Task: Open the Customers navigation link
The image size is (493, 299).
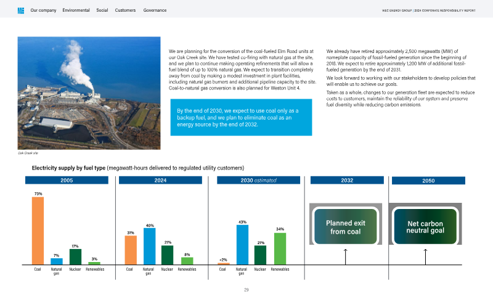Action: [x=126, y=10]
